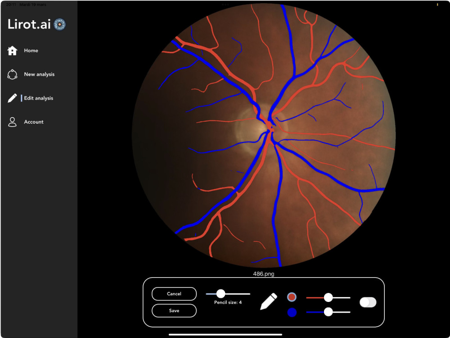Click the New analysis circular icon

[x=12, y=74]
